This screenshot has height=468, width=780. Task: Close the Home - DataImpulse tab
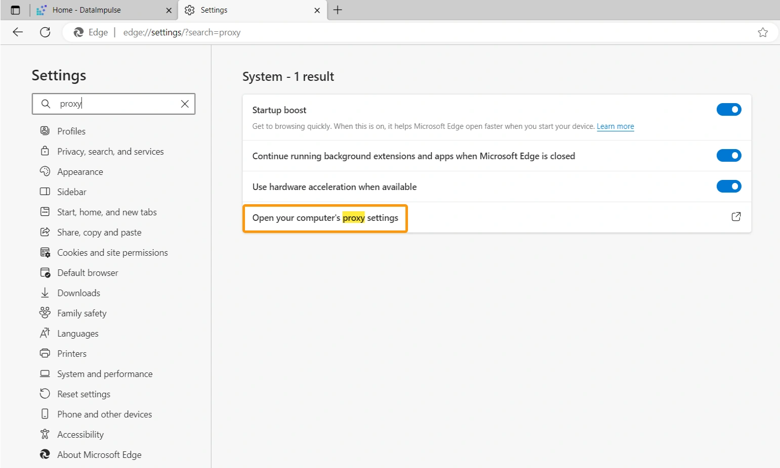click(x=169, y=10)
